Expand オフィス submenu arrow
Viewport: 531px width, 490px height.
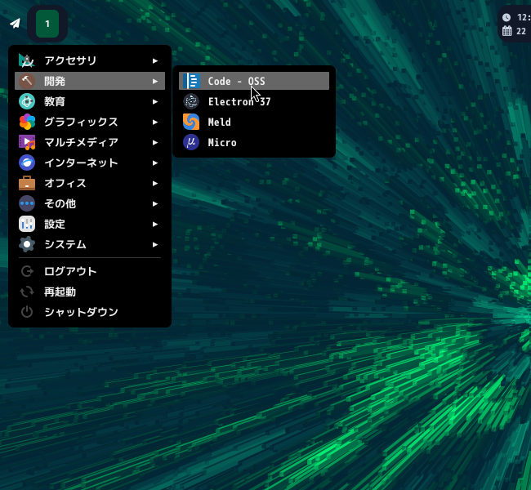(155, 184)
